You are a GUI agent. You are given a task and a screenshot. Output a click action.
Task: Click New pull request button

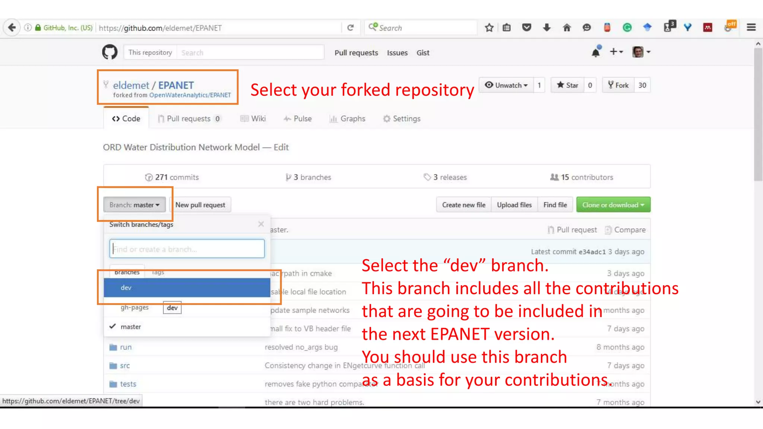(x=200, y=204)
